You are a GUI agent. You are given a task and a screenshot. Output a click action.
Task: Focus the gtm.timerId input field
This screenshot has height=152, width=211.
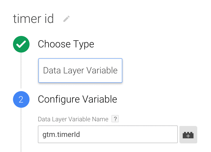108,134
